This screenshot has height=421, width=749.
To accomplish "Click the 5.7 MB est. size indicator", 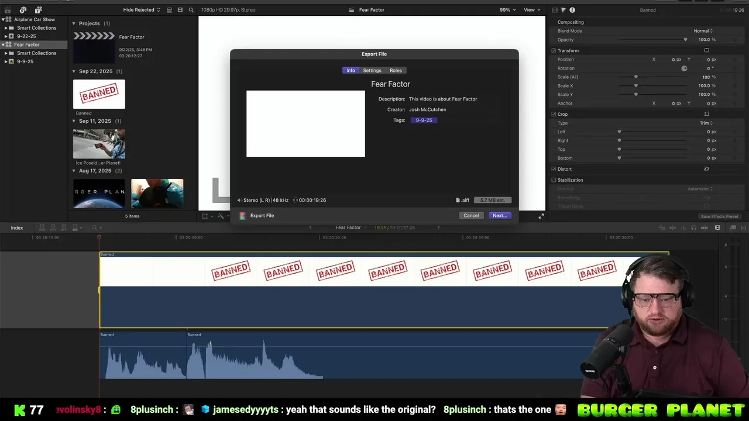I will [493, 200].
